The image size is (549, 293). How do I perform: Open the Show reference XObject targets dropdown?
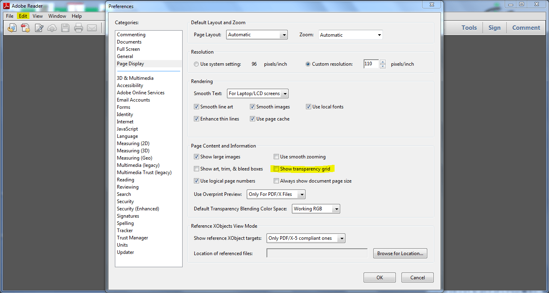(x=306, y=238)
